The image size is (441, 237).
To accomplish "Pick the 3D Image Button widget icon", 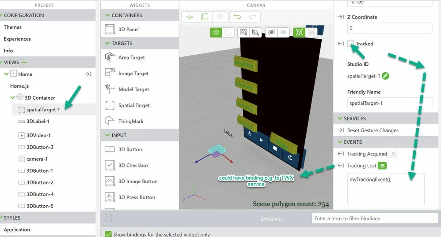I will coord(110,181).
